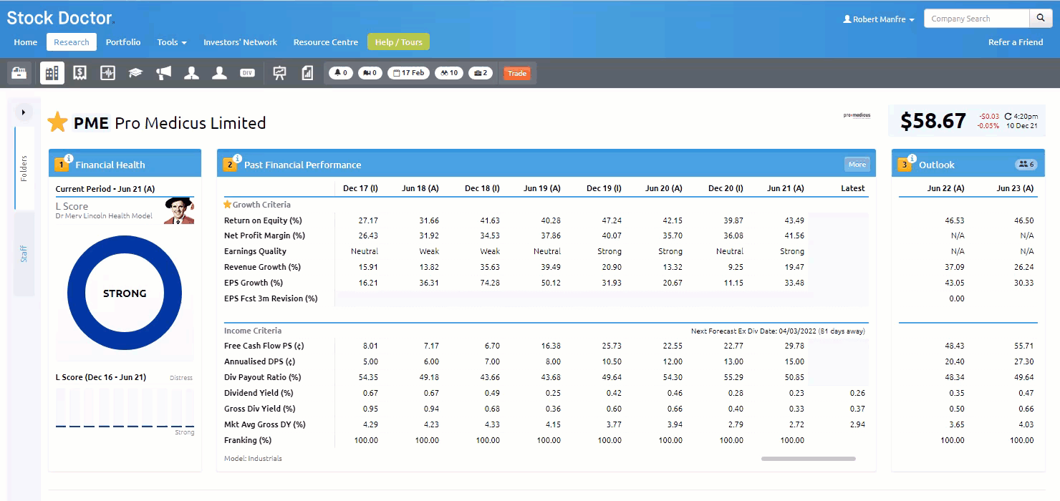
Task: Open the megaphone announcements icon
Action: tap(163, 73)
